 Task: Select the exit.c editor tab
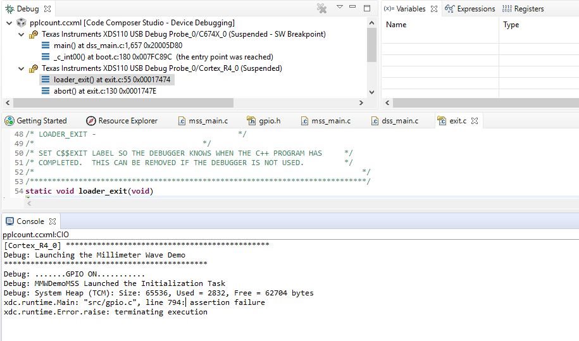tap(458, 121)
